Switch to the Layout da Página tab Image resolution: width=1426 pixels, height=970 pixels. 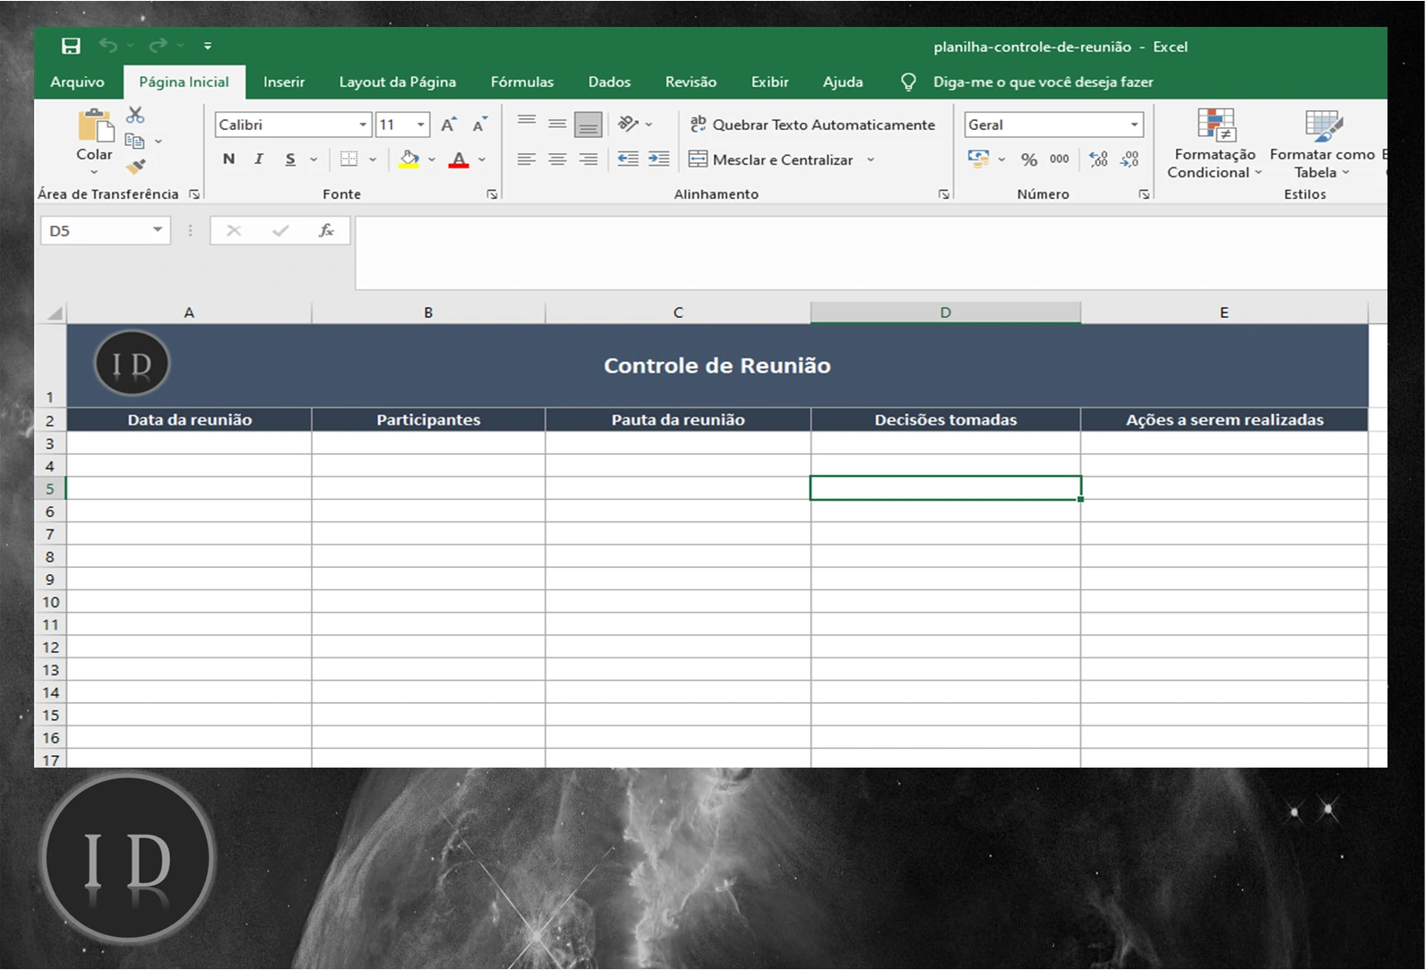(x=398, y=82)
